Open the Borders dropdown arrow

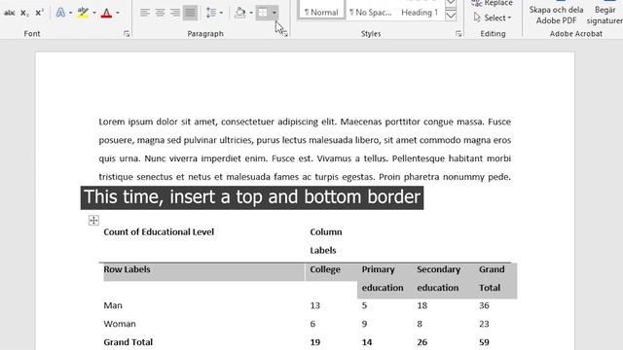coord(275,13)
